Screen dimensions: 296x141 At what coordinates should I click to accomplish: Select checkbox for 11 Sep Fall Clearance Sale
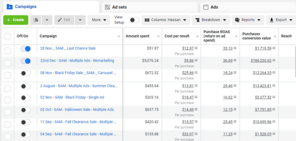click(x=7, y=124)
